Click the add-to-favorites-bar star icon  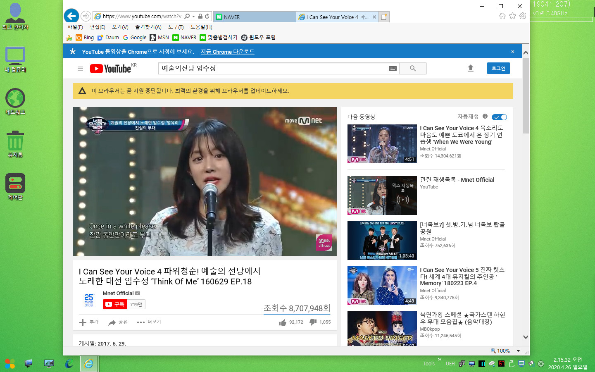(69, 38)
